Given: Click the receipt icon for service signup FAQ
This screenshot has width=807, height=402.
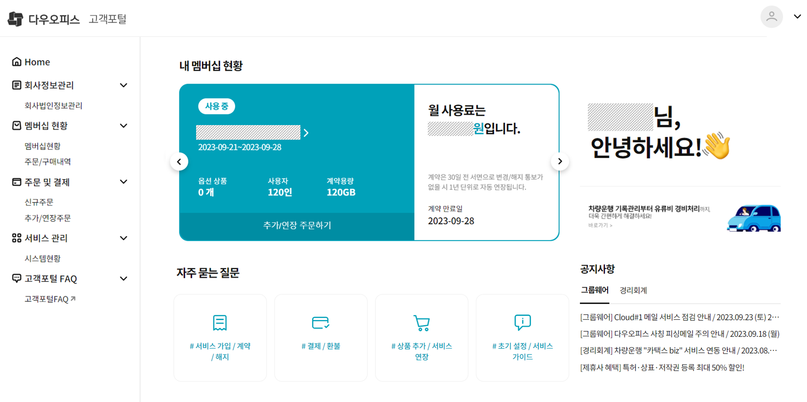Looking at the screenshot, I should pos(220,323).
